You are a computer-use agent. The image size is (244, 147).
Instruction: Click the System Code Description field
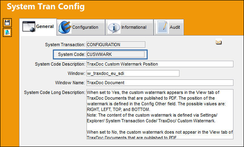click(x=160, y=64)
